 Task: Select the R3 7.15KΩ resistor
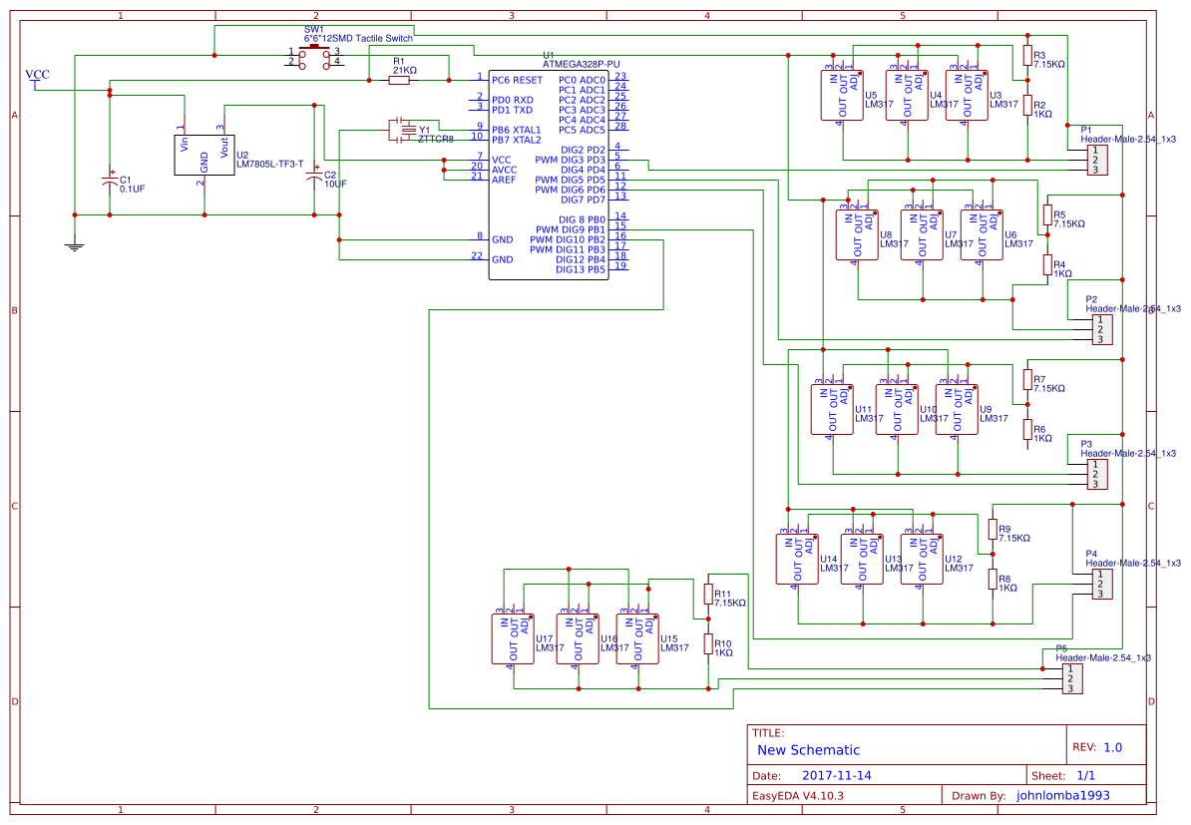point(1027,55)
